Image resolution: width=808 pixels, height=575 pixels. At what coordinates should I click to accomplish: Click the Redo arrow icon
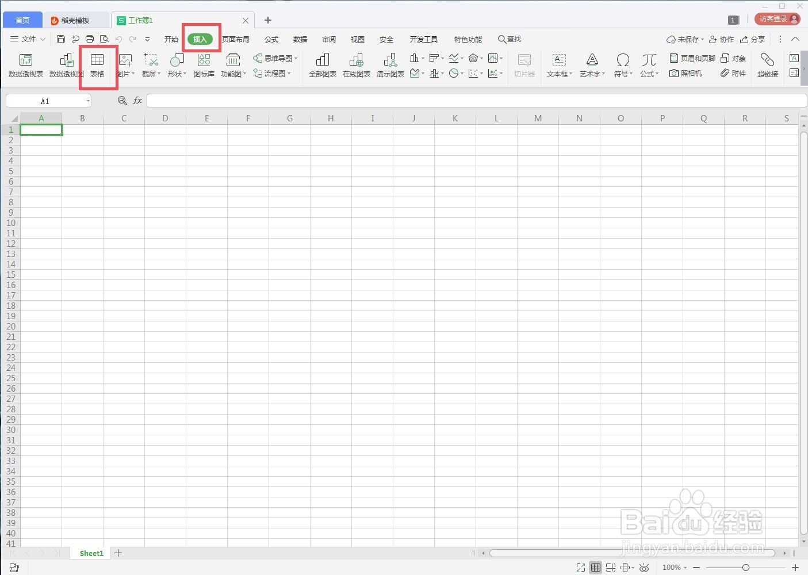[133, 39]
